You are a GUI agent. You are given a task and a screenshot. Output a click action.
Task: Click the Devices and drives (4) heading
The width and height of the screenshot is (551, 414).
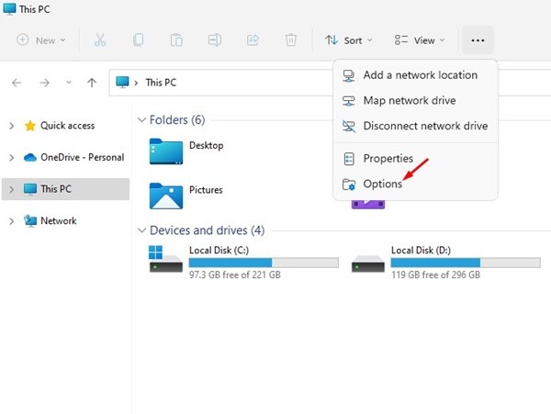coord(207,230)
